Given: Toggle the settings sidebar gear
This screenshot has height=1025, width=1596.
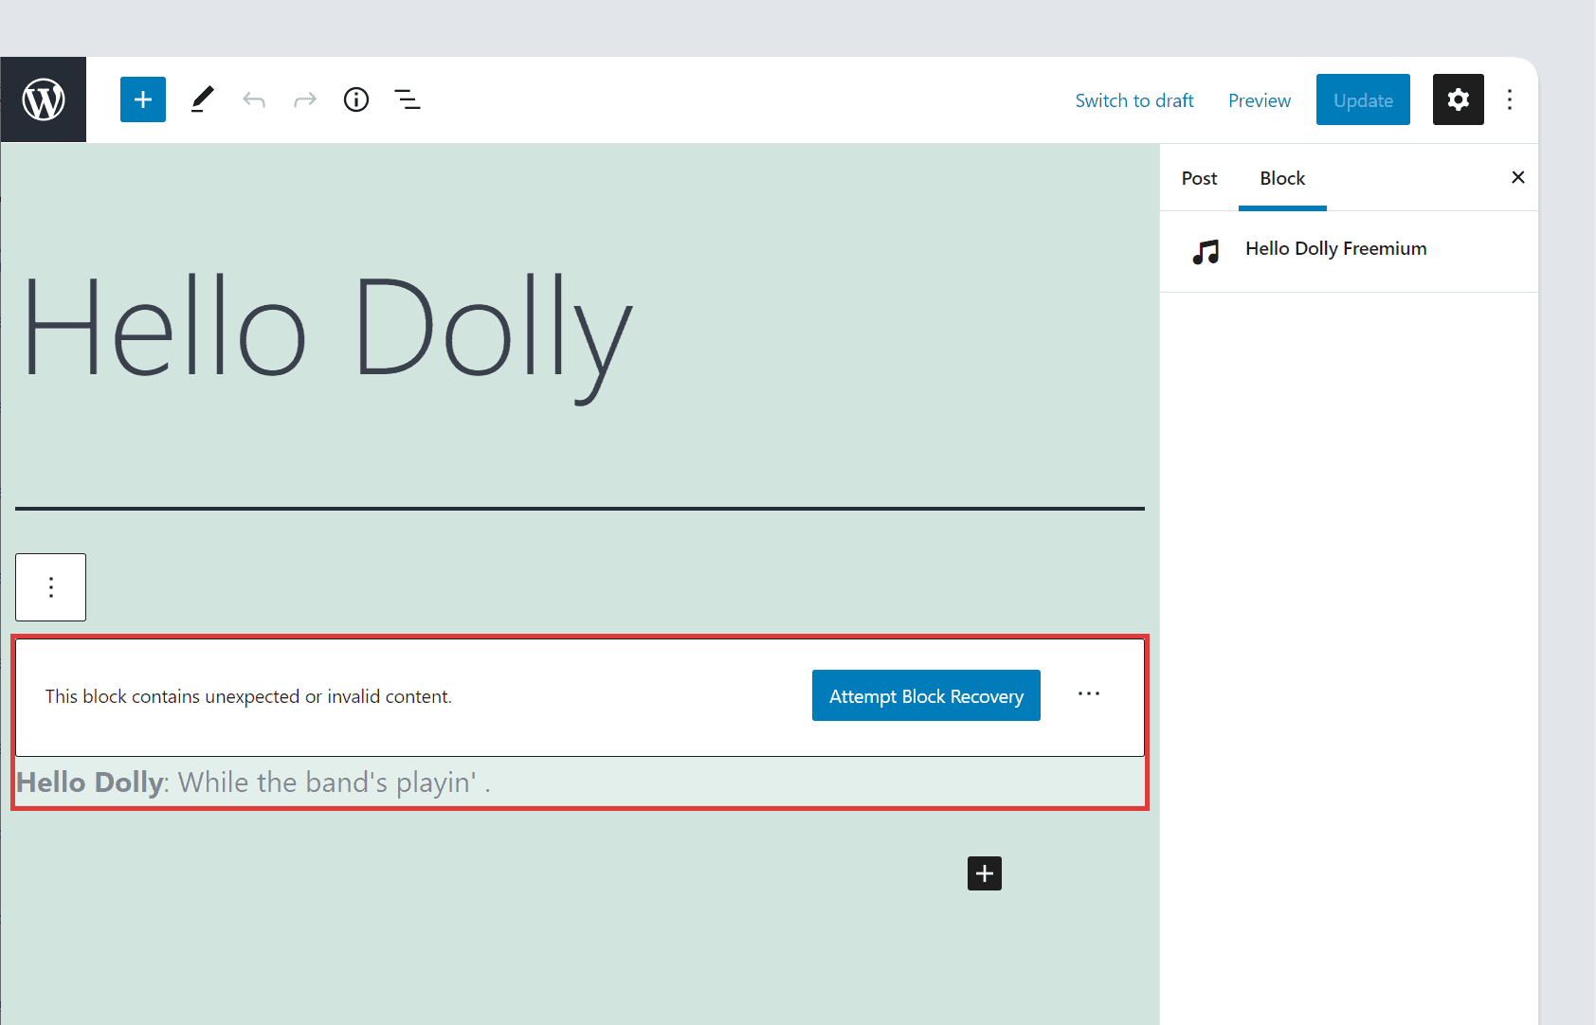Looking at the screenshot, I should pyautogui.click(x=1459, y=99).
